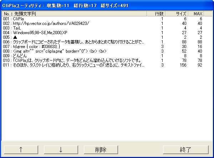
Task: Click size value 156 in row 011
Action: click(x=183, y=65)
